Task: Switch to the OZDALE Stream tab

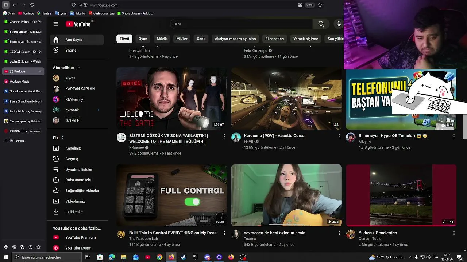Action: [x=23, y=52]
